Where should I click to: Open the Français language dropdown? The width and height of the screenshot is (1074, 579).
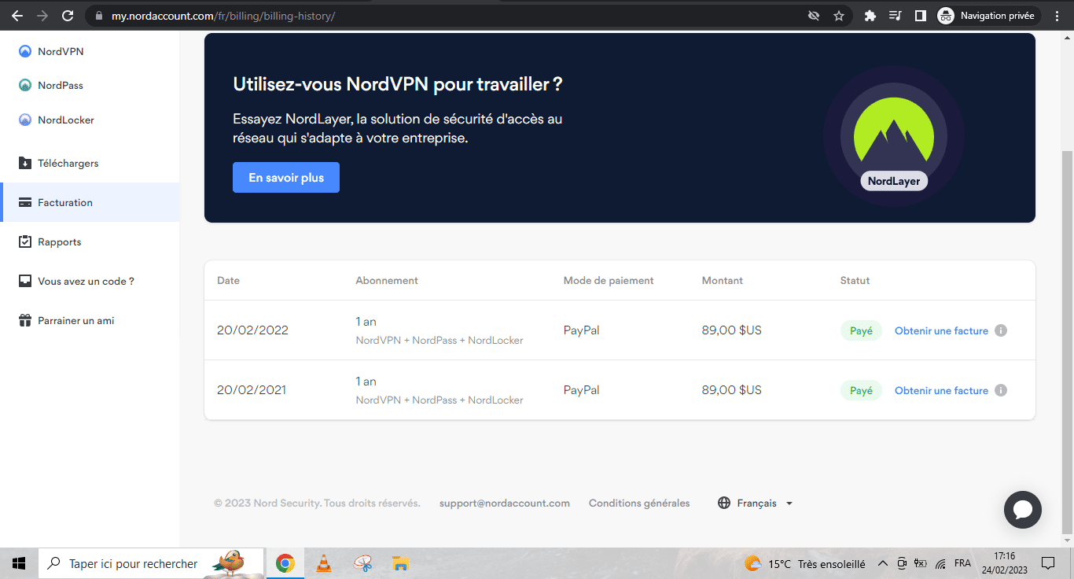click(756, 503)
